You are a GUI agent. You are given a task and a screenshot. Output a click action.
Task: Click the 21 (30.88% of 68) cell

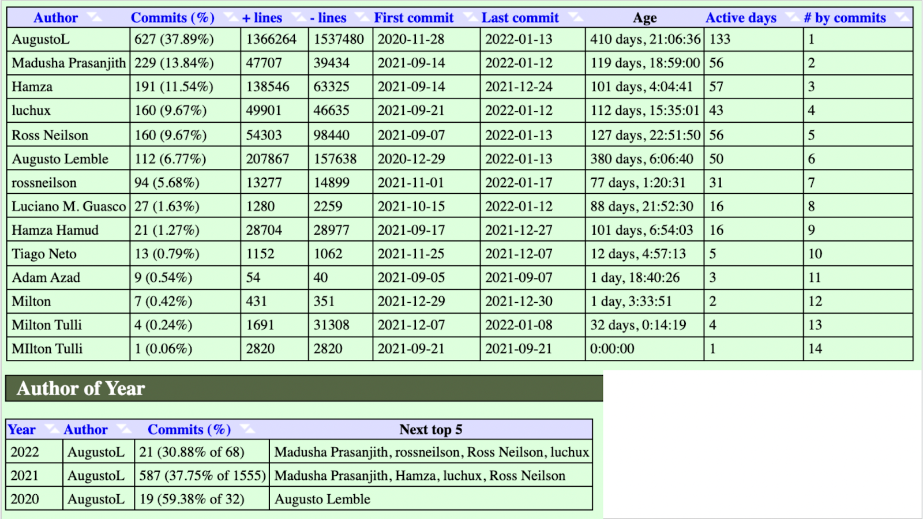click(202, 452)
